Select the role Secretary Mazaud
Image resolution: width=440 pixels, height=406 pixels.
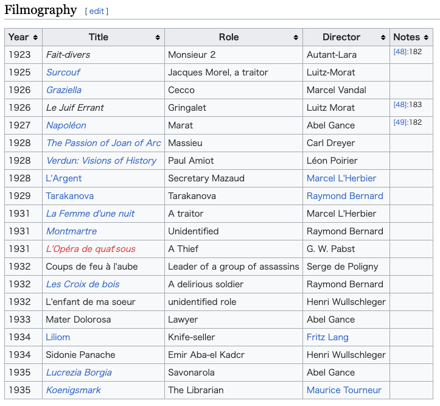pos(206,178)
